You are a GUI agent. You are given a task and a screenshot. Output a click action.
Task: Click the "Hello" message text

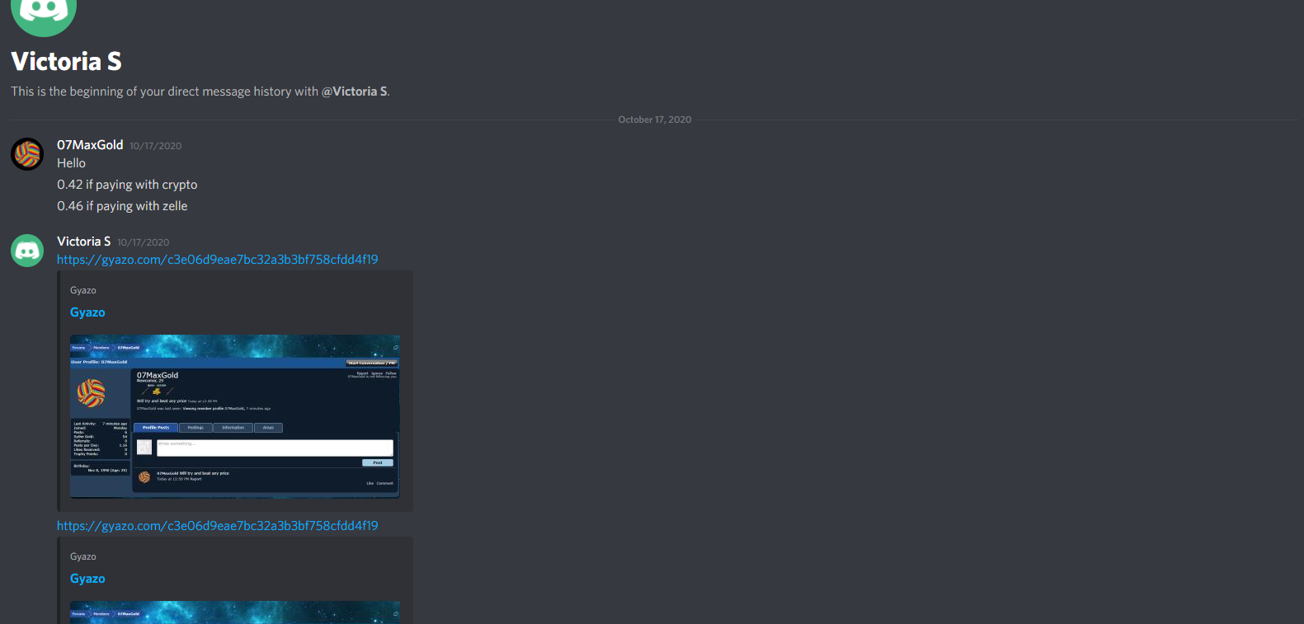(x=71, y=163)
